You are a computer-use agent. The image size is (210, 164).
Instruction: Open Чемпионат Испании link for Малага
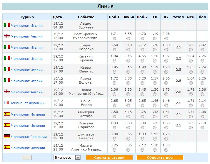(28, 148)
